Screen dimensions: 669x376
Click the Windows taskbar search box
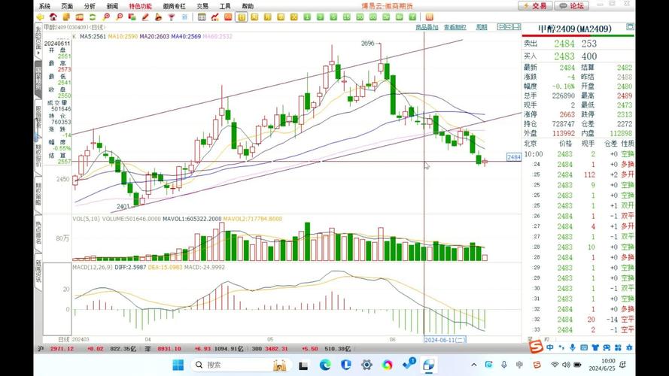[226, 365]
